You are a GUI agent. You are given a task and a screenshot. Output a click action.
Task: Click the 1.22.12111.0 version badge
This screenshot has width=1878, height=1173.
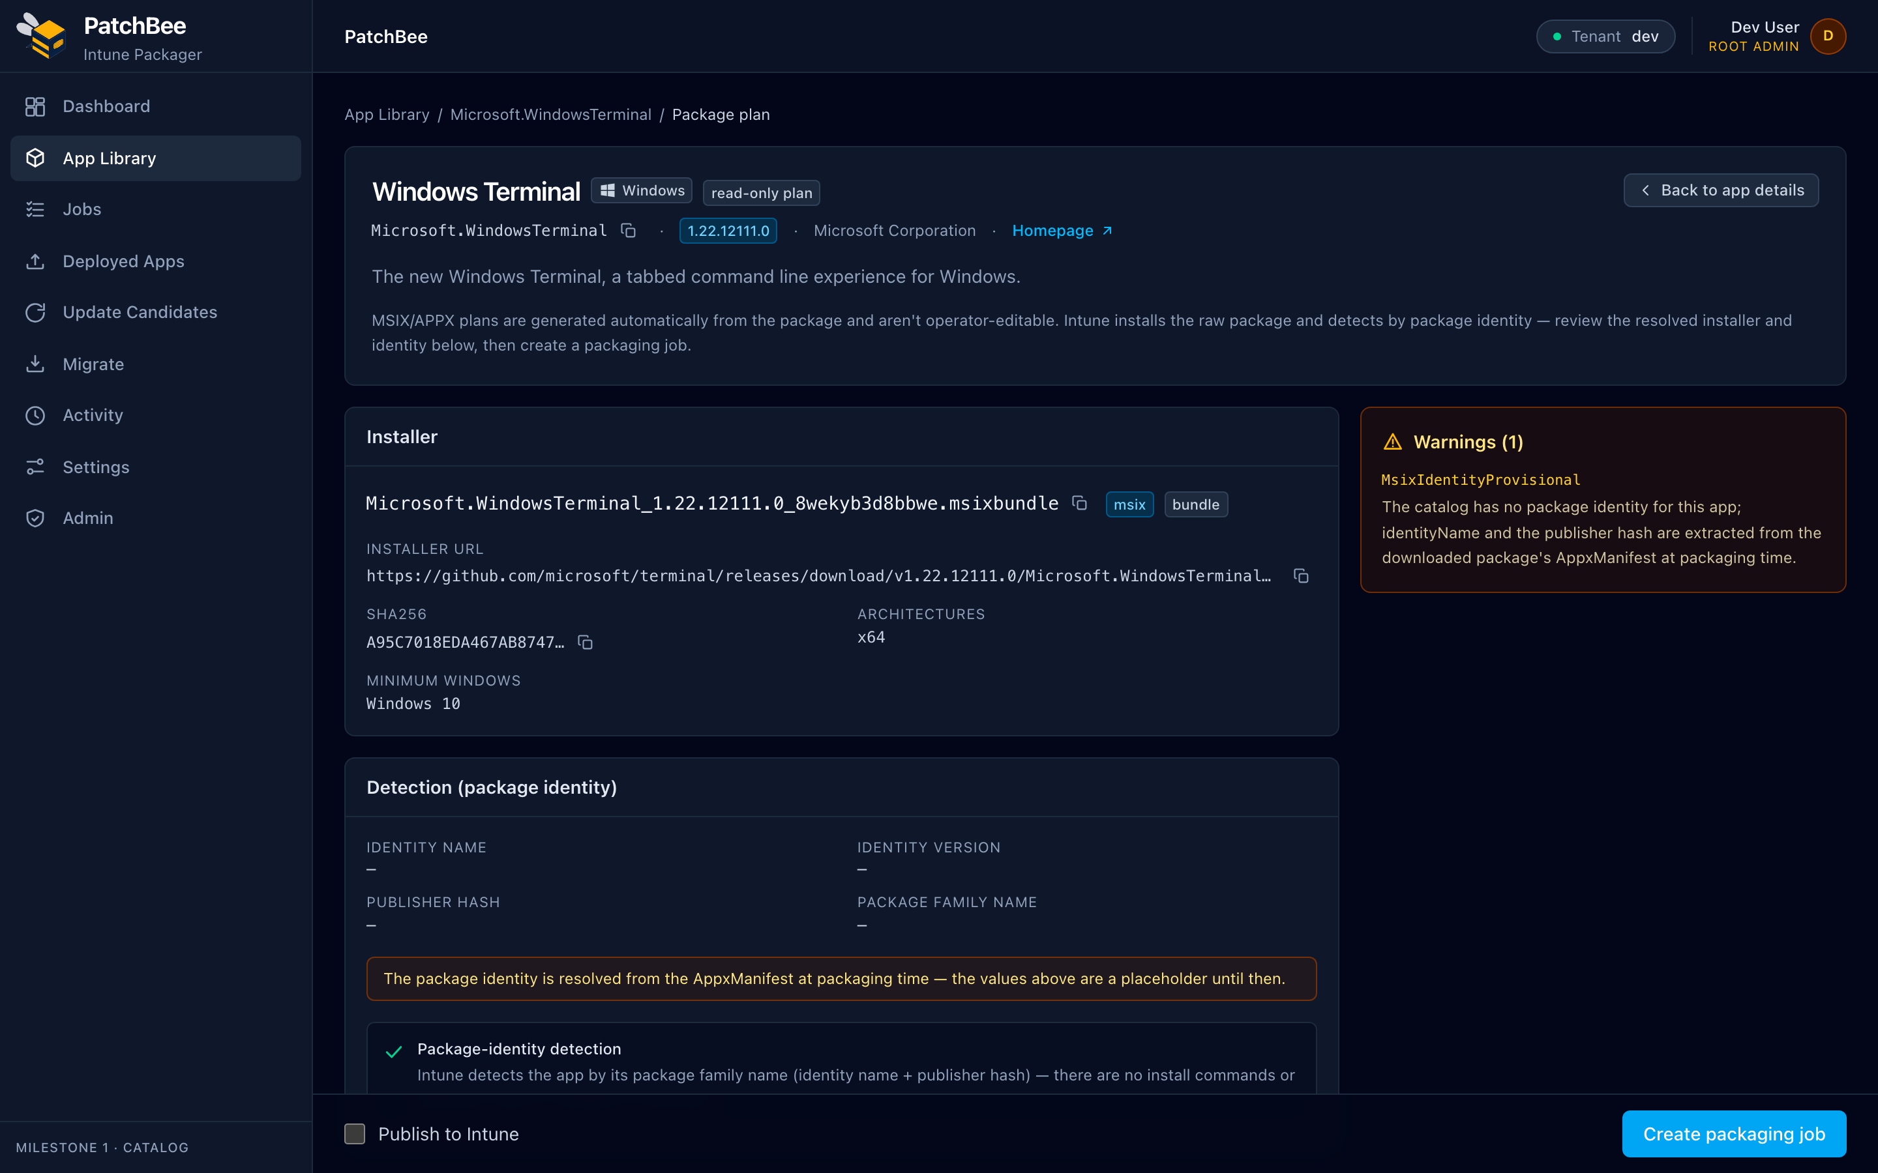(728, 231)
